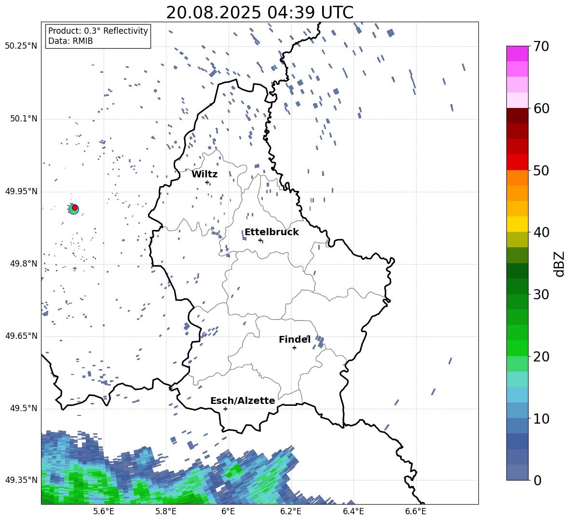Click the Wiltz station cross marker
Screen dimensions: 571x521
(x=207, y=182)
